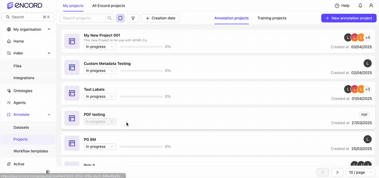Screen dimensions: 379x178
Task: Click Test Labels project icon
Action: point(72,93)
